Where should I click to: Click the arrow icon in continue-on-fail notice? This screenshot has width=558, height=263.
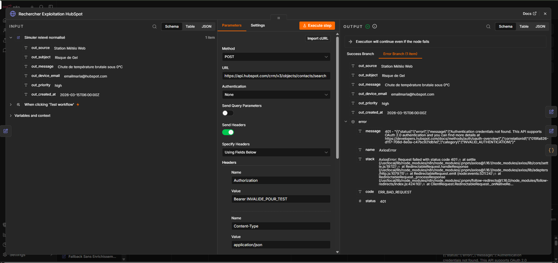pyautogui.click(x=350, y=42)
